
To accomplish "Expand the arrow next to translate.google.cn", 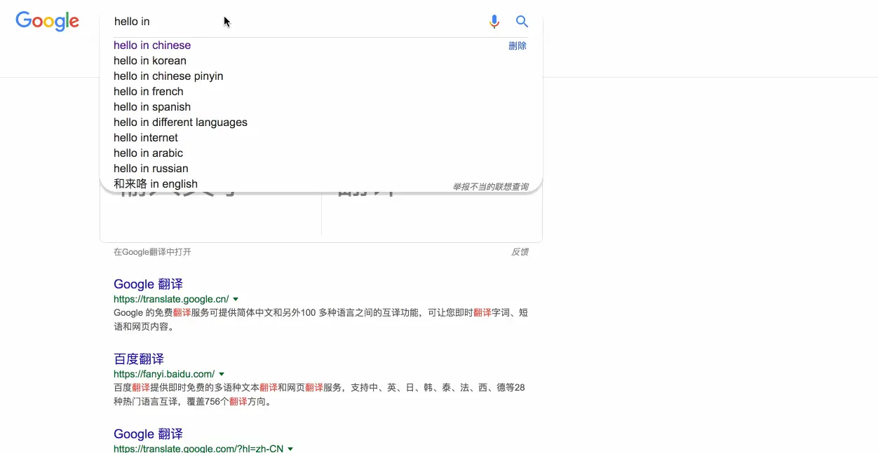I will click(x=236, y=300).
